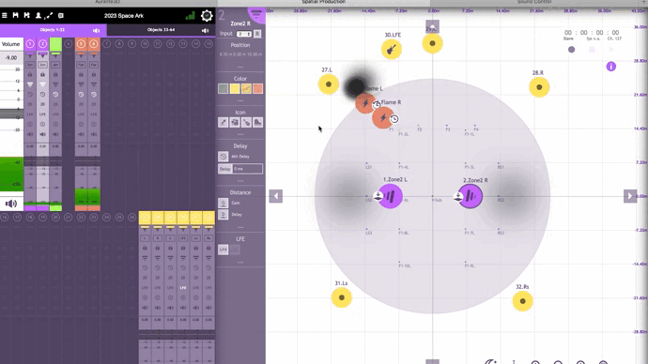Toggle the LFE button in LFE section

point(224,250)
